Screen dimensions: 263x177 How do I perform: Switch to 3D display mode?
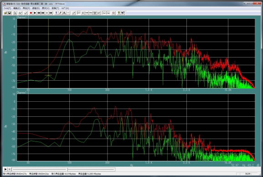pos(83,13)
